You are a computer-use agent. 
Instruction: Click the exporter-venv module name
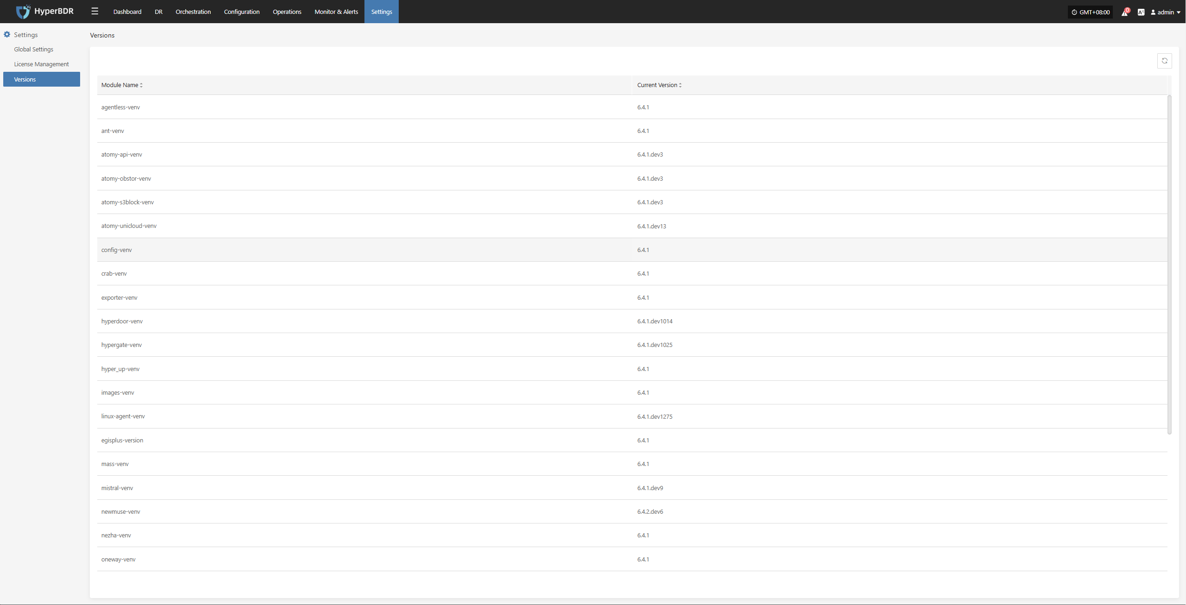tap(119, 297)
